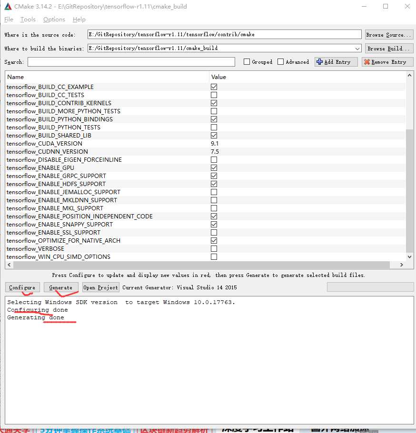Uncheck tensorflow_ENABLE_SNAPPY_SUPPORT checkbox
Screen dimensions: 416x433
214,224
